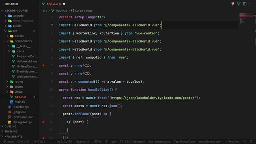Change Spaces: 2 indentation setting
This screenshot has width=256, height=144.
coord(82,142)
